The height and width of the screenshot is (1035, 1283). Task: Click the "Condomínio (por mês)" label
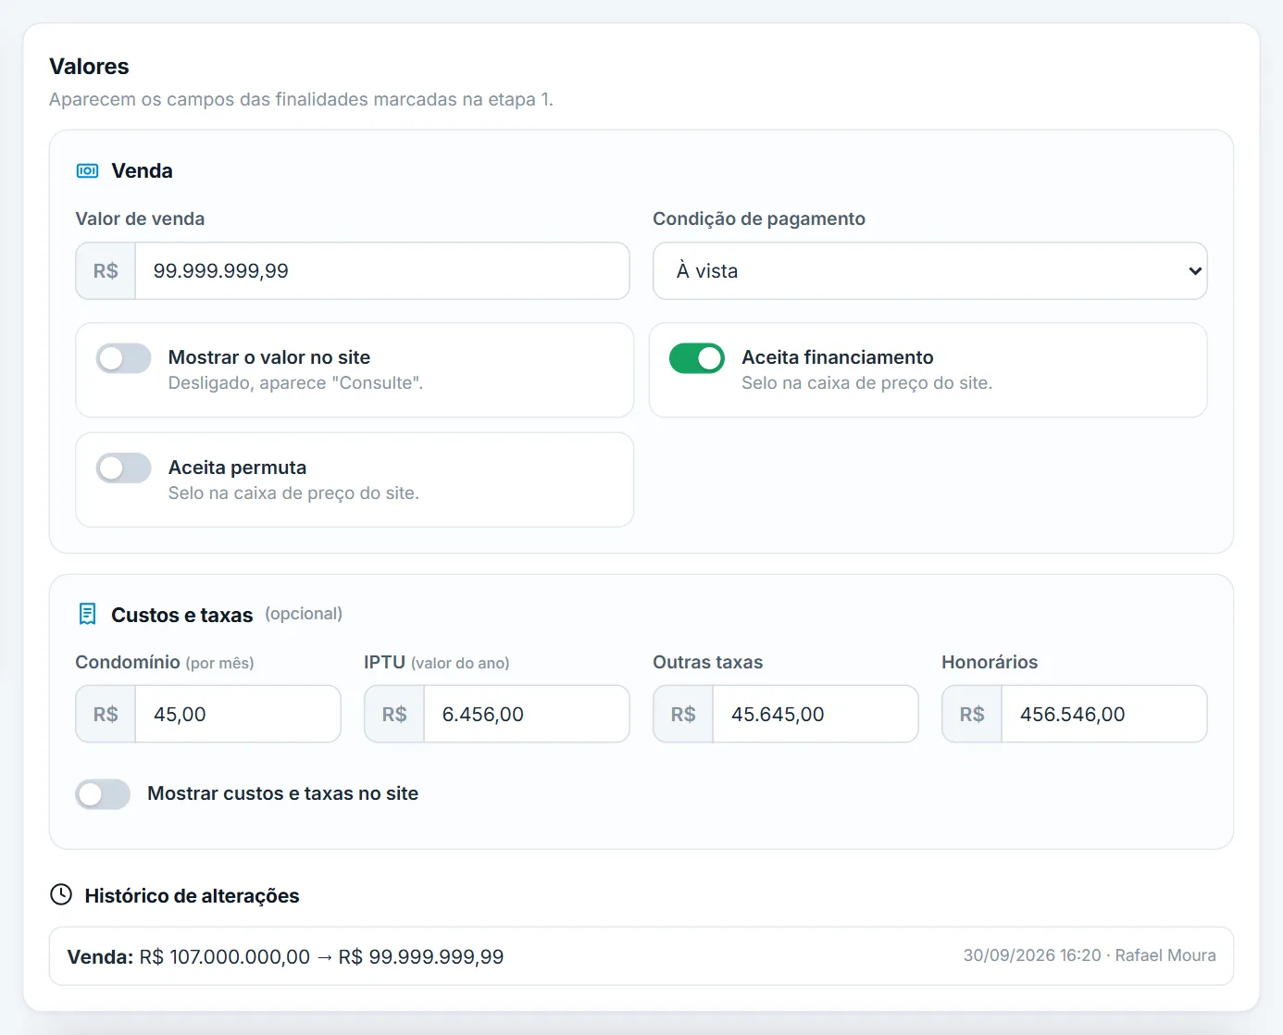coord(165,662)
